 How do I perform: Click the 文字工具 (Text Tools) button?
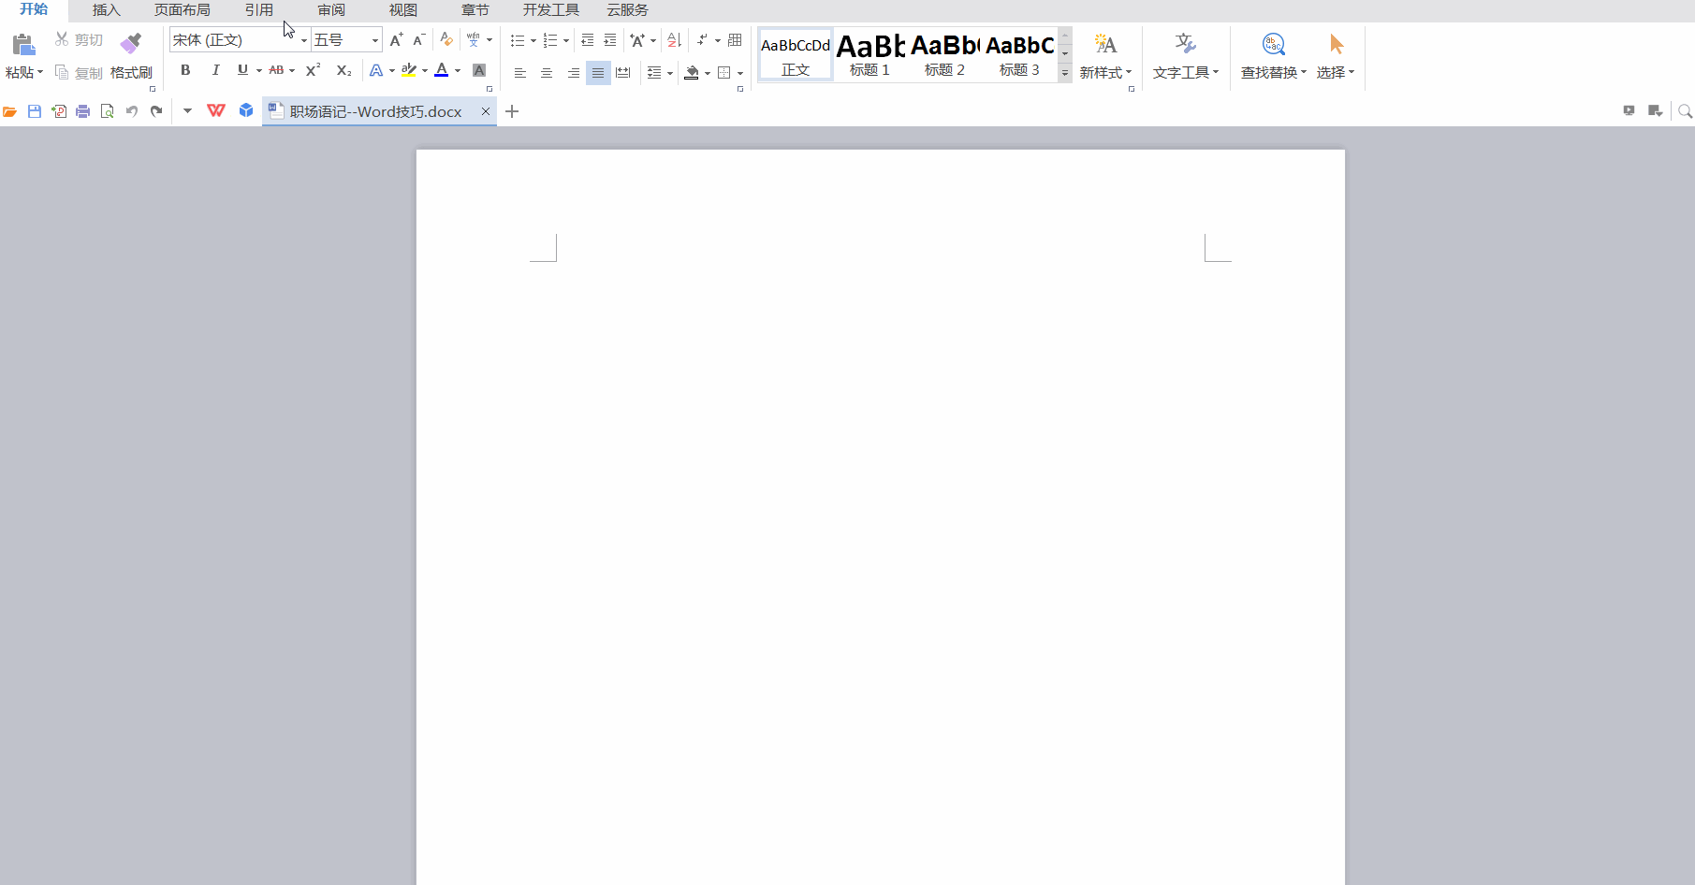point(1186,56)
